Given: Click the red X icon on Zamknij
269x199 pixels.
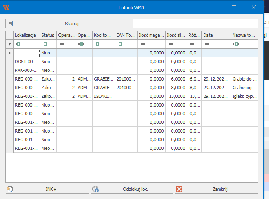Looking at the screenshot, I should coord(179,189).
